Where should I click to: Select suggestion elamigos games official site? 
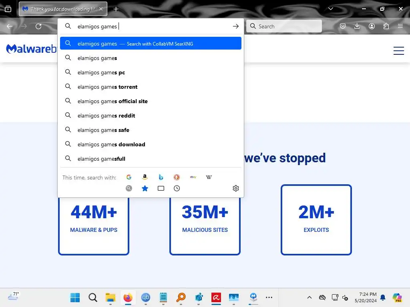tap(151, 101)
